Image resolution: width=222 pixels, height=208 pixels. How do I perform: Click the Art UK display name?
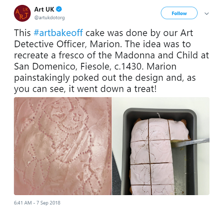click(44, 9)
